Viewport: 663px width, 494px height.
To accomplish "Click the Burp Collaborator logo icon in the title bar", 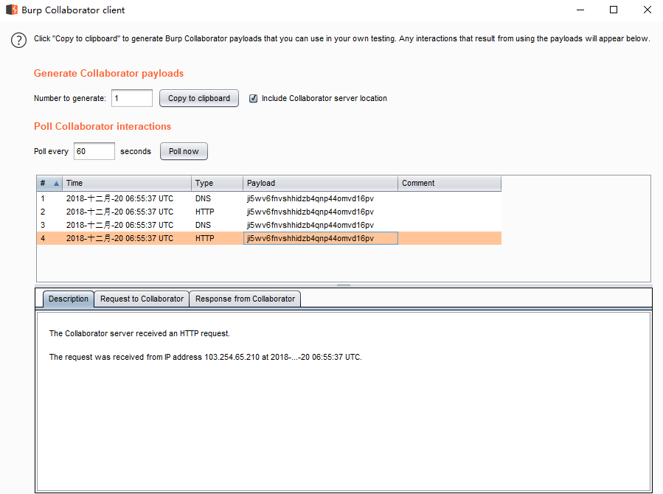I will 11,10.
